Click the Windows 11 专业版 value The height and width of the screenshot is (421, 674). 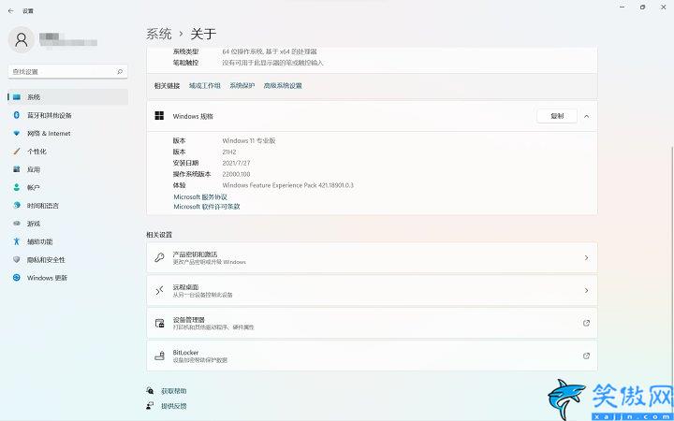pyautogui.click(x=249, y=140)
